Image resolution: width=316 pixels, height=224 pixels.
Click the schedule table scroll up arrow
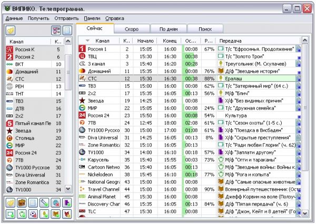(x=305, y=41)
